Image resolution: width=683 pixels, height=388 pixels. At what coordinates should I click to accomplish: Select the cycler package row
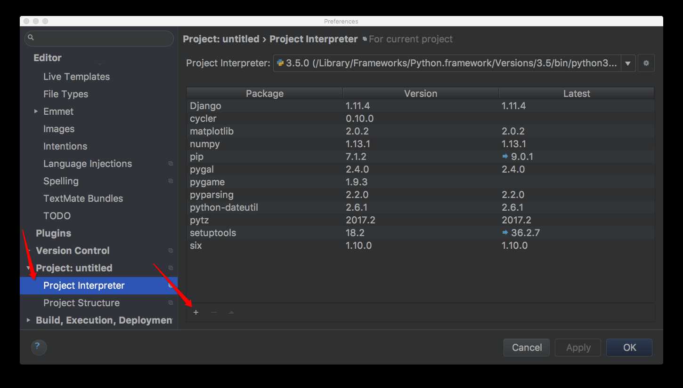[x=420, y=119]
